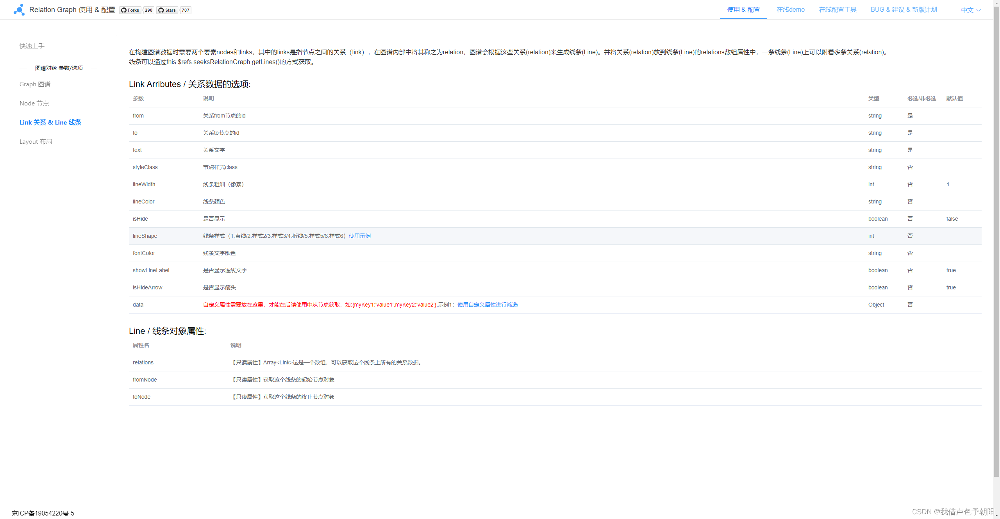Switch to the 在线demo tab
This screenshot has height=519, width=1000.
click(x=790, y=9)
